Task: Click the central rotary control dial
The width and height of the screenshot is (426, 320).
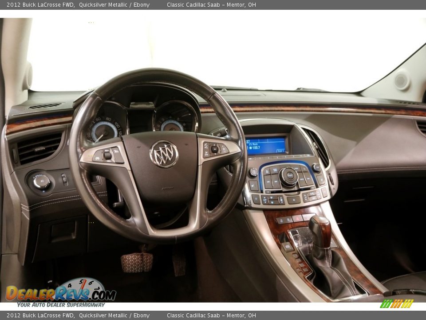Action: pos(289,176)
